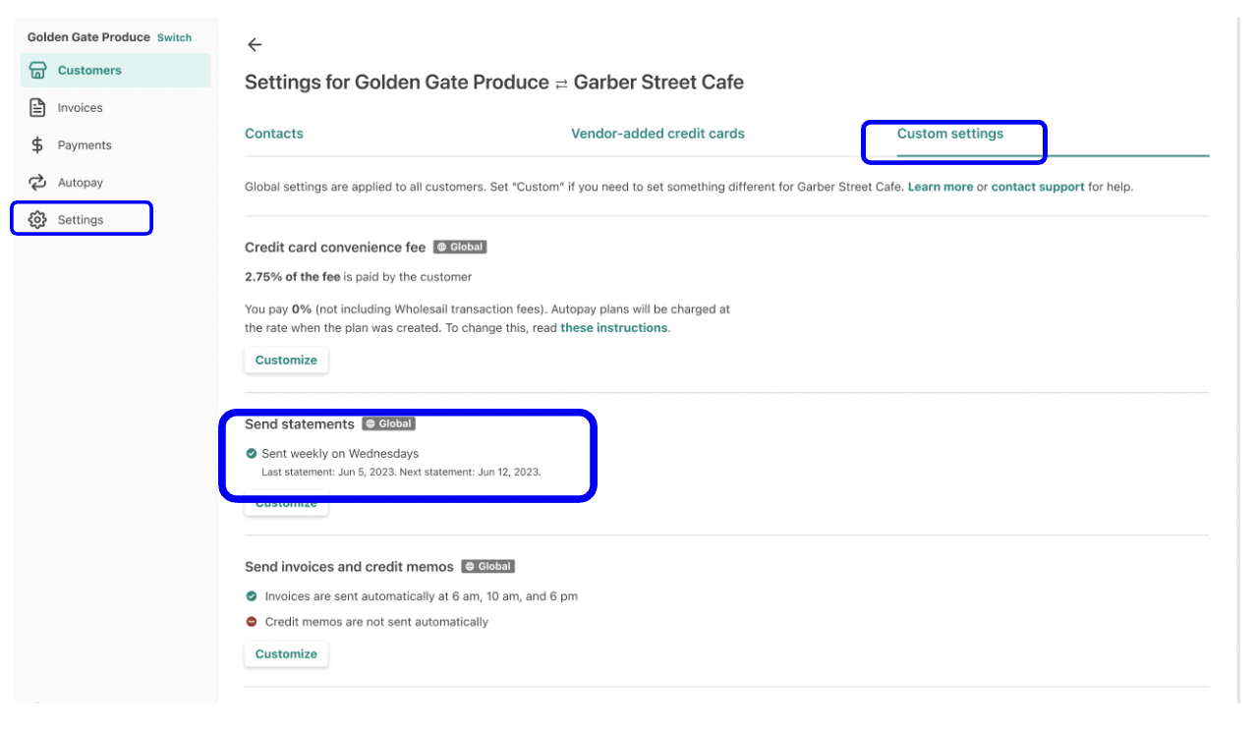Select the Custom settings tab

coord(950,134)
